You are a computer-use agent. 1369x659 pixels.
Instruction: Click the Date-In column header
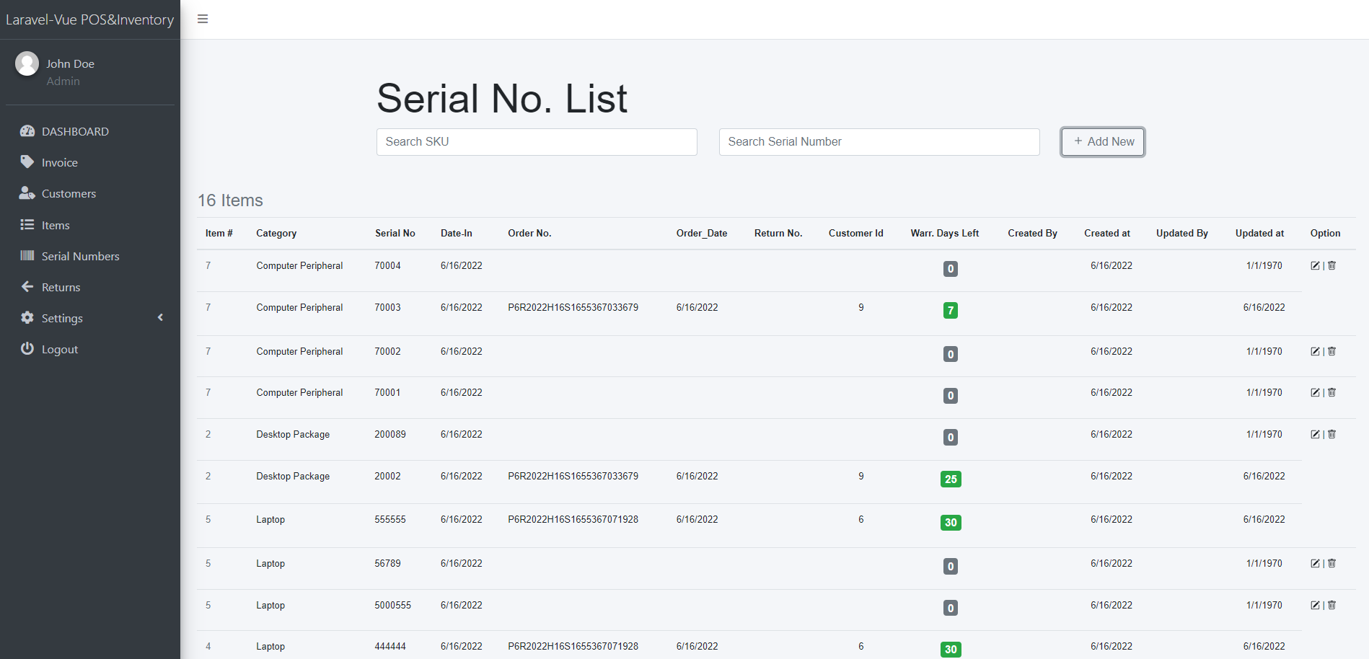[x=457, y=233]
